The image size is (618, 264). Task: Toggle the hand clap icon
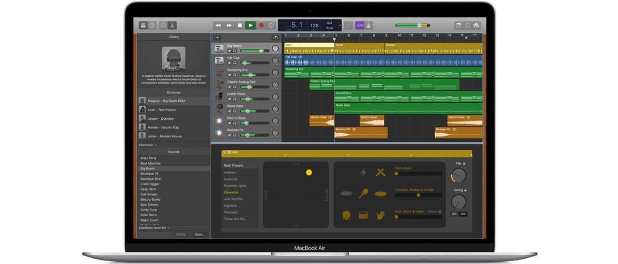point(381,215)
